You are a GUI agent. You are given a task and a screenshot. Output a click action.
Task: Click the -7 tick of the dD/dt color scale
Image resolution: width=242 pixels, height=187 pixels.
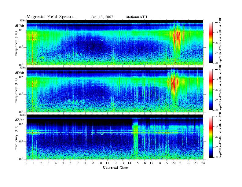pyautogui.click(x=216, y=100)
